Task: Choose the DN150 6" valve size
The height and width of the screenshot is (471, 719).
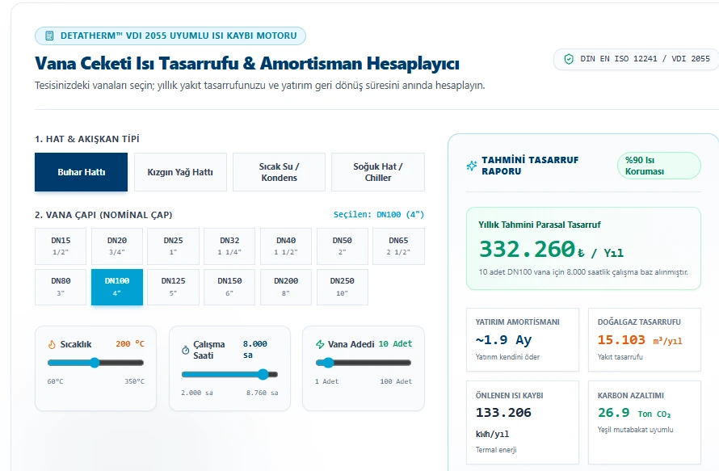Action: pyautogui.click(x=229, y=287)
